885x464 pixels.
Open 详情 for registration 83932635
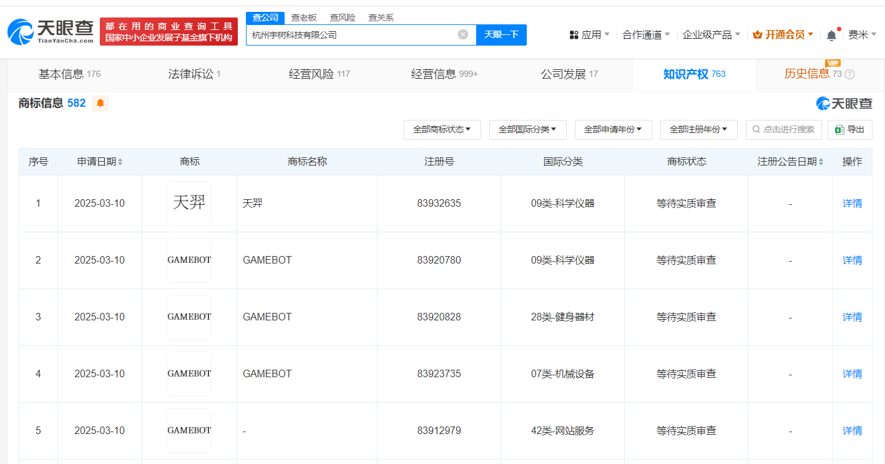(x=852, y=203)
